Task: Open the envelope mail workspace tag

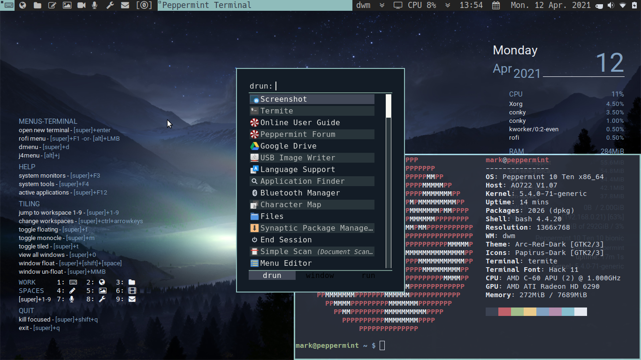Action: pyautogui.click(x=125, y=5)
